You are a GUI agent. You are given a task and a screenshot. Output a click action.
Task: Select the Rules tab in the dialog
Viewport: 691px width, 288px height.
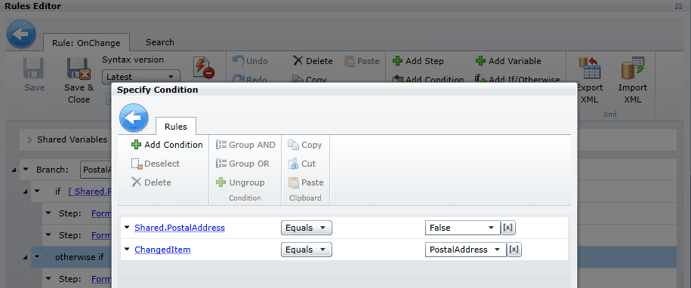[x=176, y=126]
